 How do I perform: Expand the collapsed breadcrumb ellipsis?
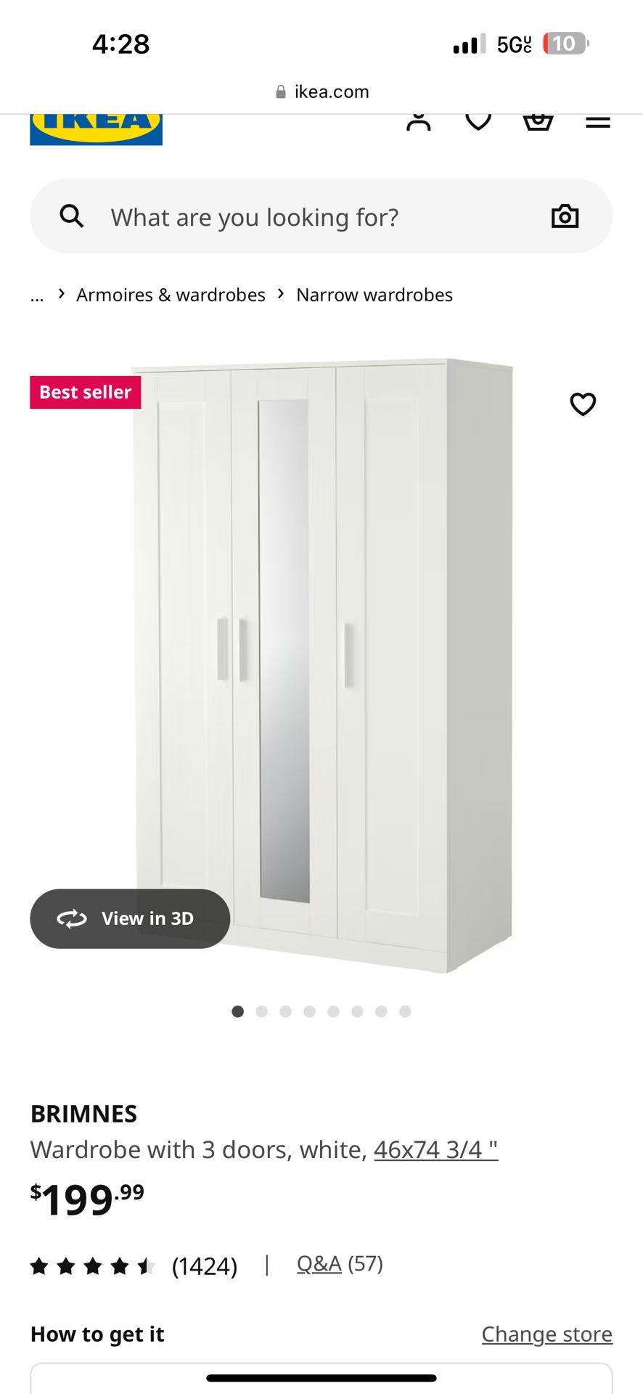(x=37, y=295)
